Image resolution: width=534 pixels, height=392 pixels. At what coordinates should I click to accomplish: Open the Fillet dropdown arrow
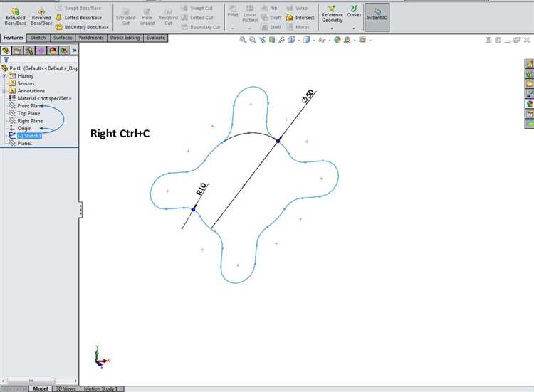(233, 28)
